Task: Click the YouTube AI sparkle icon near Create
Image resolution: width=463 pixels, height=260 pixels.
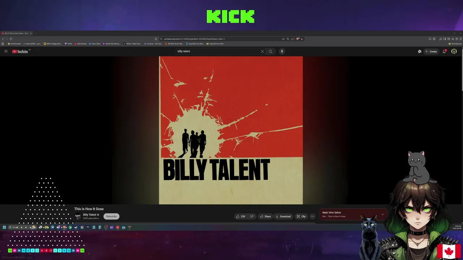Action: (x=420, y=51)
